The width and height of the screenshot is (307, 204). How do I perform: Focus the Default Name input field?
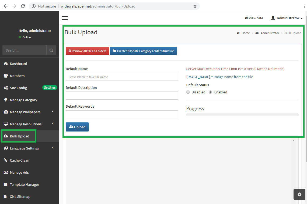[x=122, y=77]
